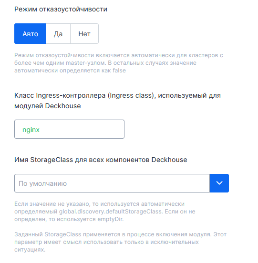The height and width of the screenshot is (263, 258).
Task: Click the Класс Ingress-контроллера label text
Action: point(117,101)
